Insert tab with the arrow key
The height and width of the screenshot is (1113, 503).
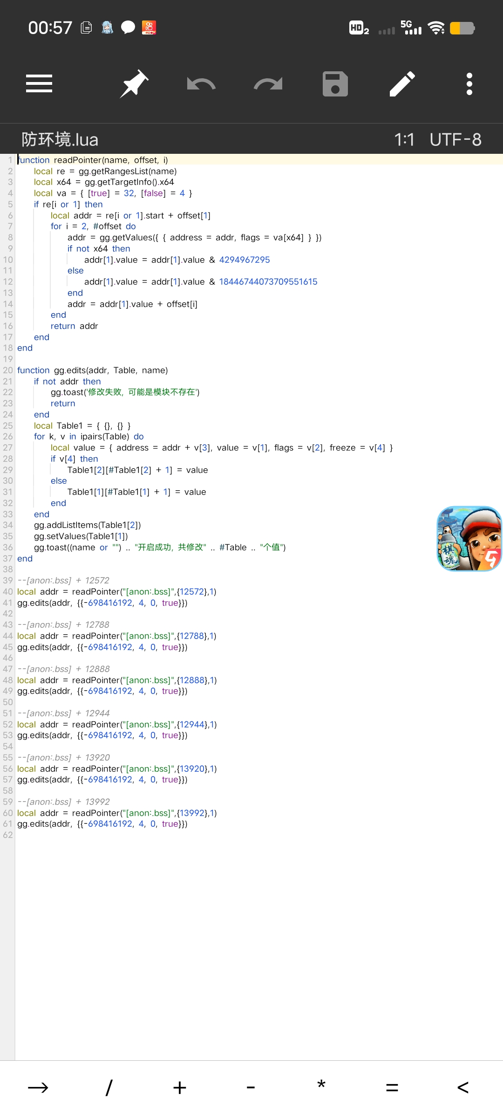(x=38, y=1088)
